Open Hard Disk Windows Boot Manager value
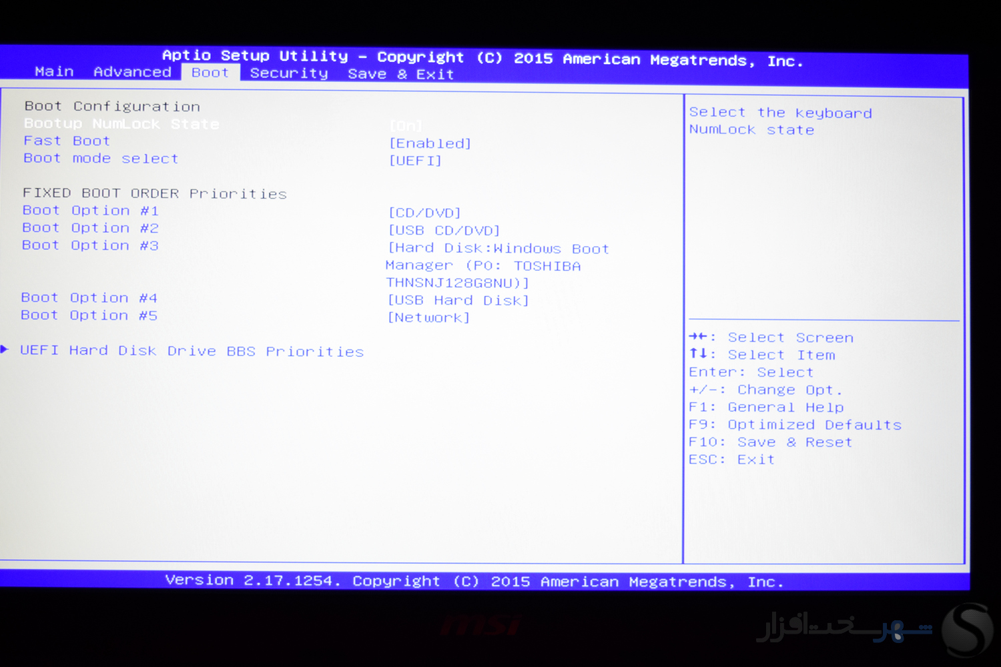The height and width of the screenshot is (667, 1001). point(497,265)
